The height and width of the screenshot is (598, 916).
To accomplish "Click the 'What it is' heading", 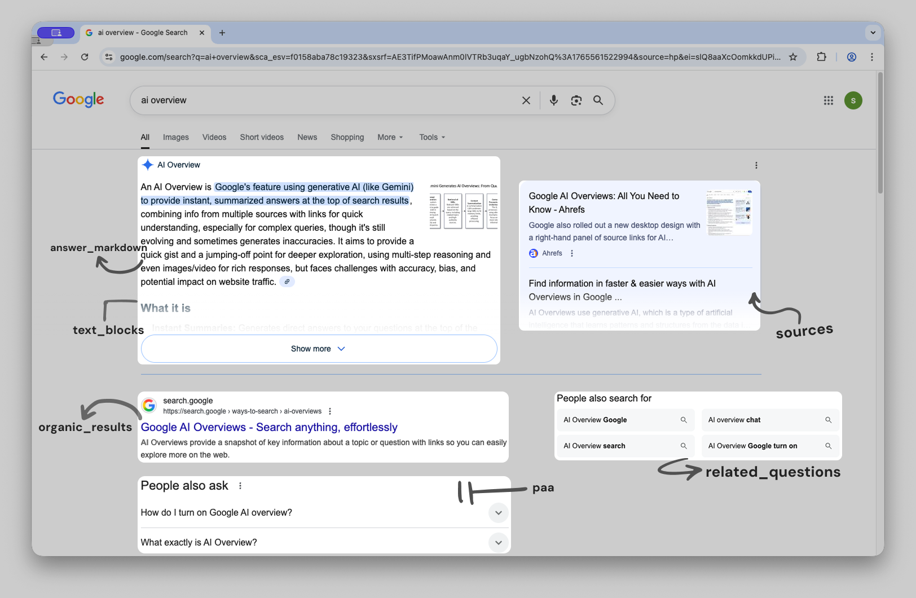I will (165, 308).
